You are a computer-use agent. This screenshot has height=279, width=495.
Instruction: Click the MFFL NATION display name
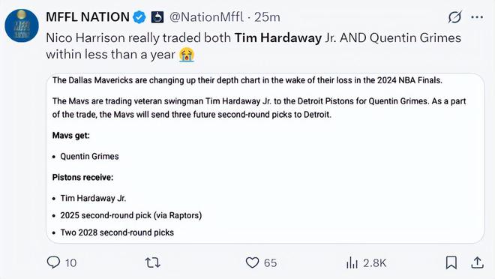coord(88,17)
